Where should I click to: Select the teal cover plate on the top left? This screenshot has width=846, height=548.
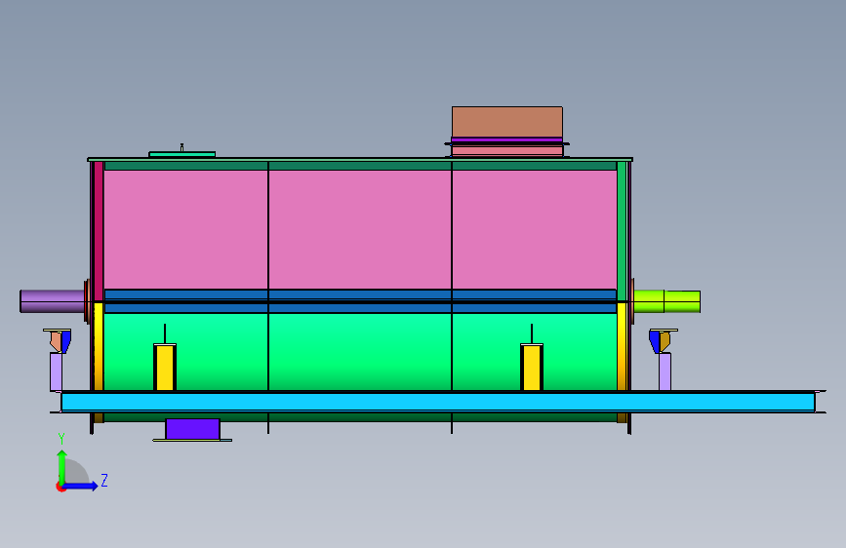(181, 154)
